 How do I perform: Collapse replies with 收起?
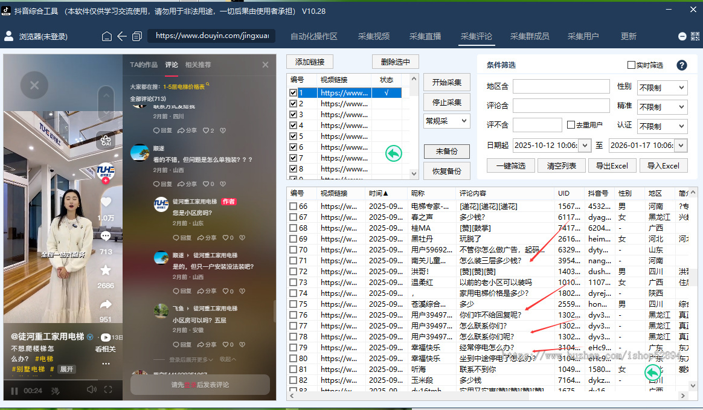[x=227, y=359]
